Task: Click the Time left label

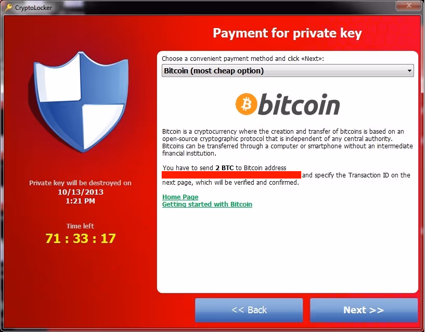Action: (x=80, y=226)
